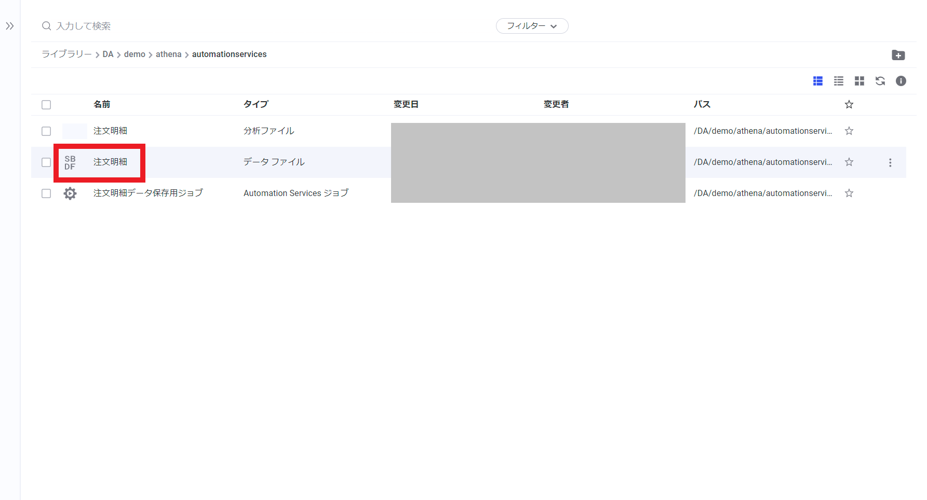Click the search field magnifier icon
927x500 pixels.
click(x=46, y=26)
